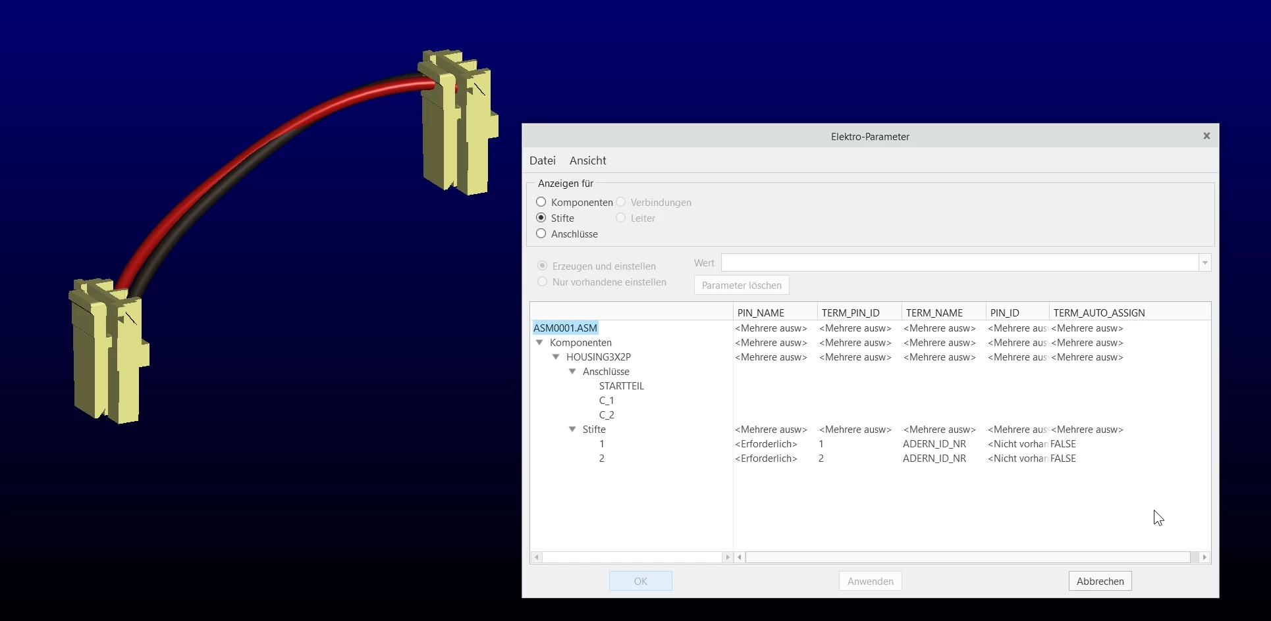Click the PIN_NAME column header
This screenshot has width=1271, height=621.
click(775, 312)
